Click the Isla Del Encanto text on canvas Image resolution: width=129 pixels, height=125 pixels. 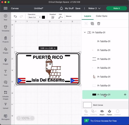click(x=48, y=80)
